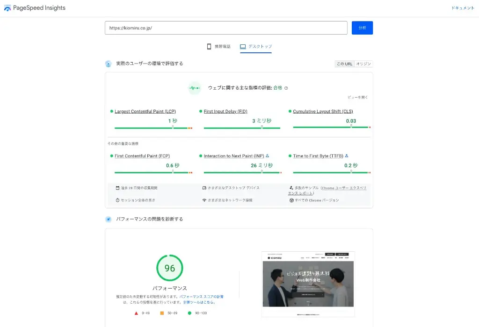
Task: Click the pulse icon beside ウェブに関する主な指標の評価
Action: click(x=195, y=88)
